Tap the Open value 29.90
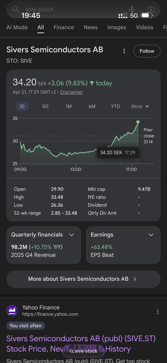The image size is (167, 363). [x=57, y=189]
